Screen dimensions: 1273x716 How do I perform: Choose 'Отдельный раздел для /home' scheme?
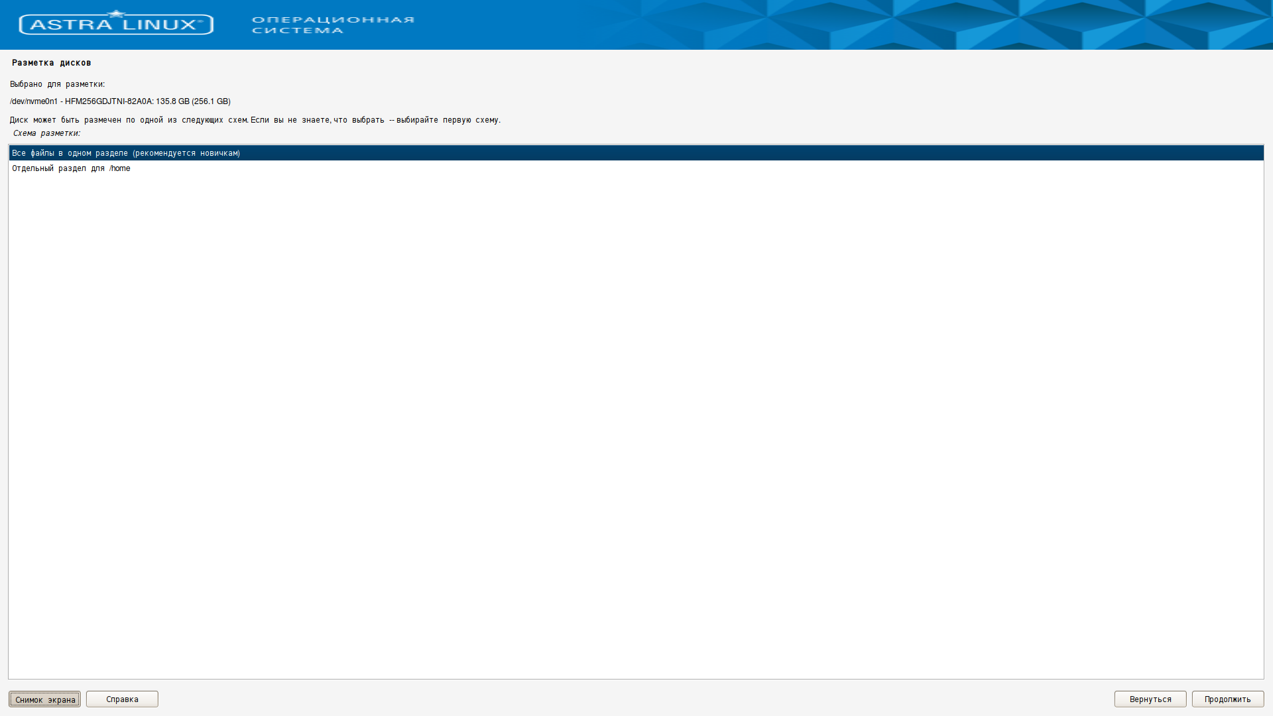[636, 168]
